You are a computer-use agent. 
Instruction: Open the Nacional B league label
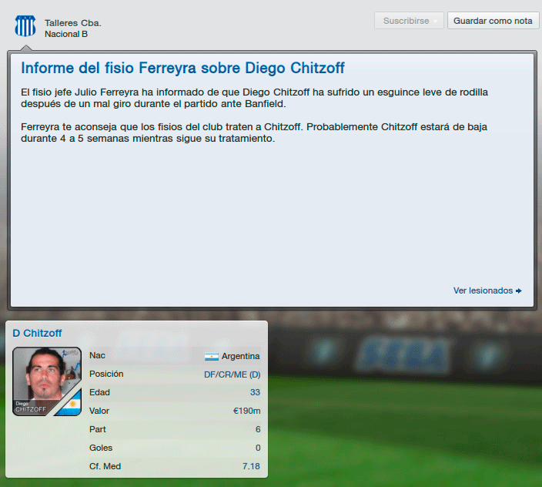pyautogui.click(x=66, y=34)
